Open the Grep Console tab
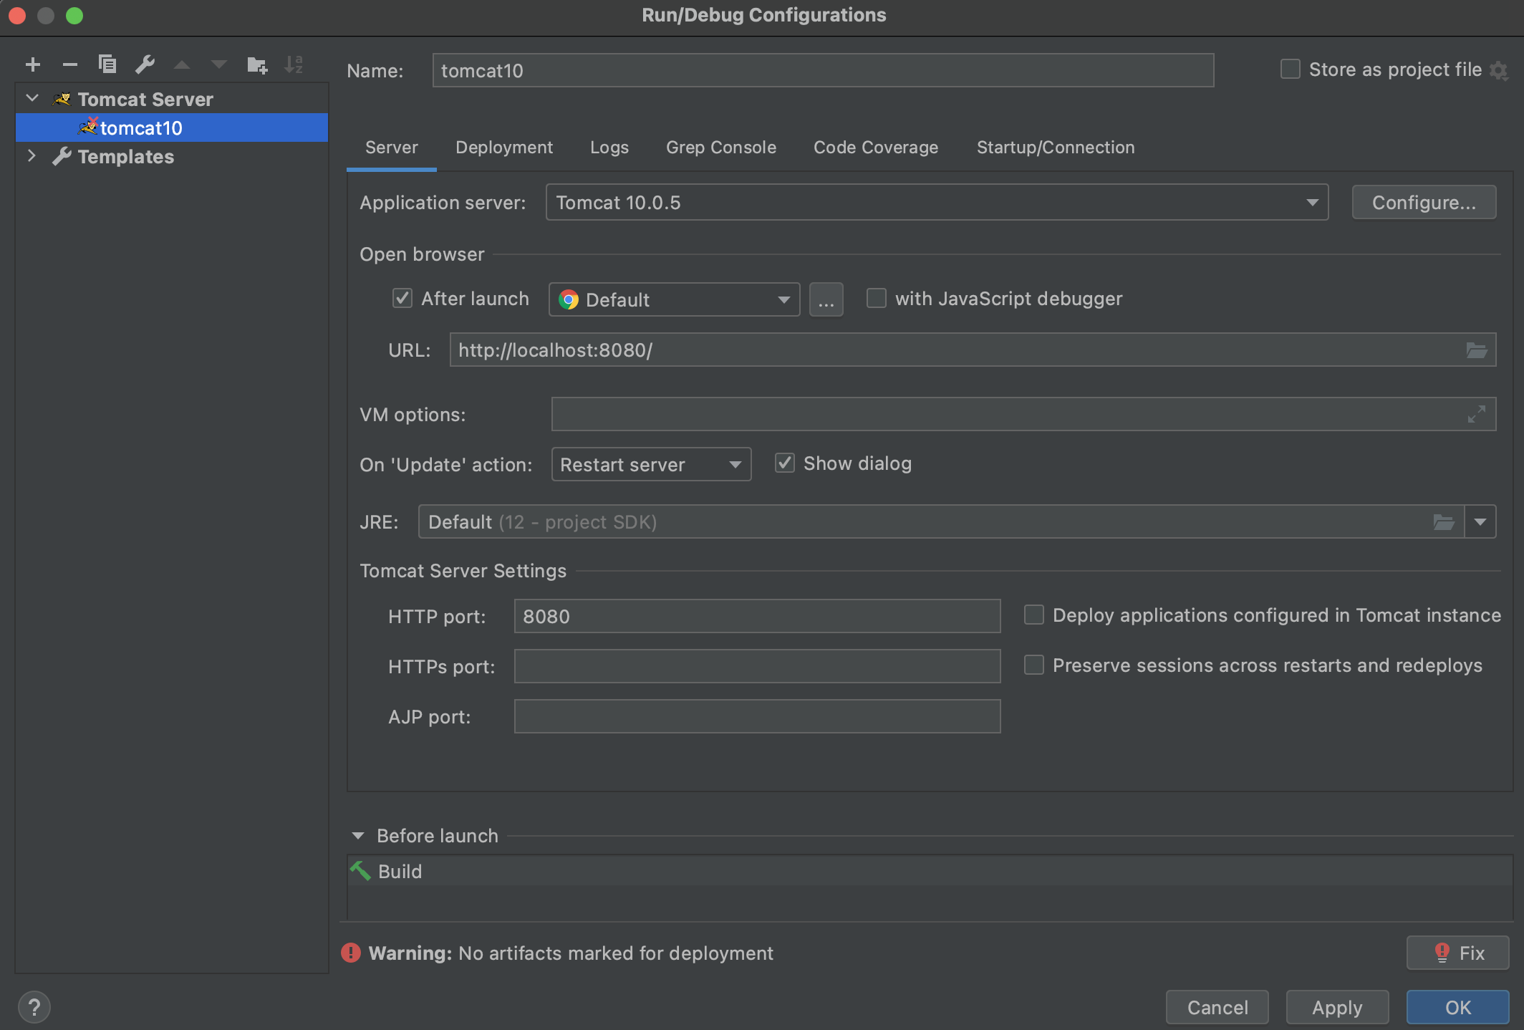This screenshot has height=1030, width=1524. point(721,148)
